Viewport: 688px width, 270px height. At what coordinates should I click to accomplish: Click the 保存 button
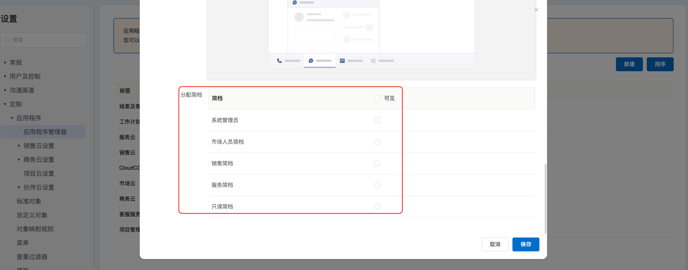click(525, 244)
